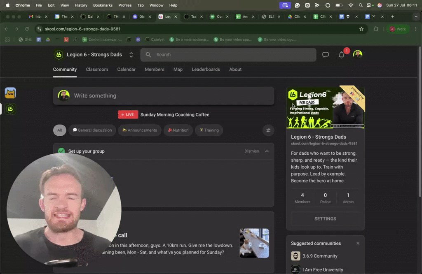422x274 pixels.
Task: Open the skool.com/legion-6-strongs-dads-9581 link
Action: 324,144
